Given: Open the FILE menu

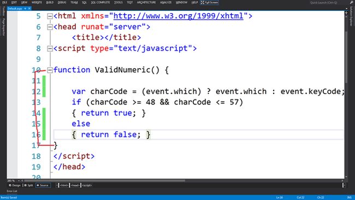Looking at the screenshot, I should coord(4,2).
